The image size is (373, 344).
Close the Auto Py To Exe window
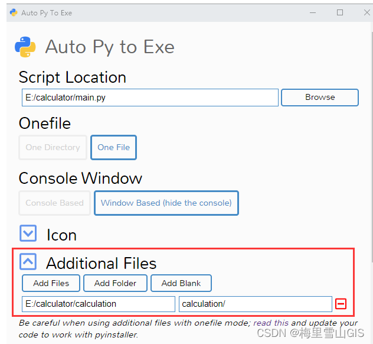(x=367, y=12)
